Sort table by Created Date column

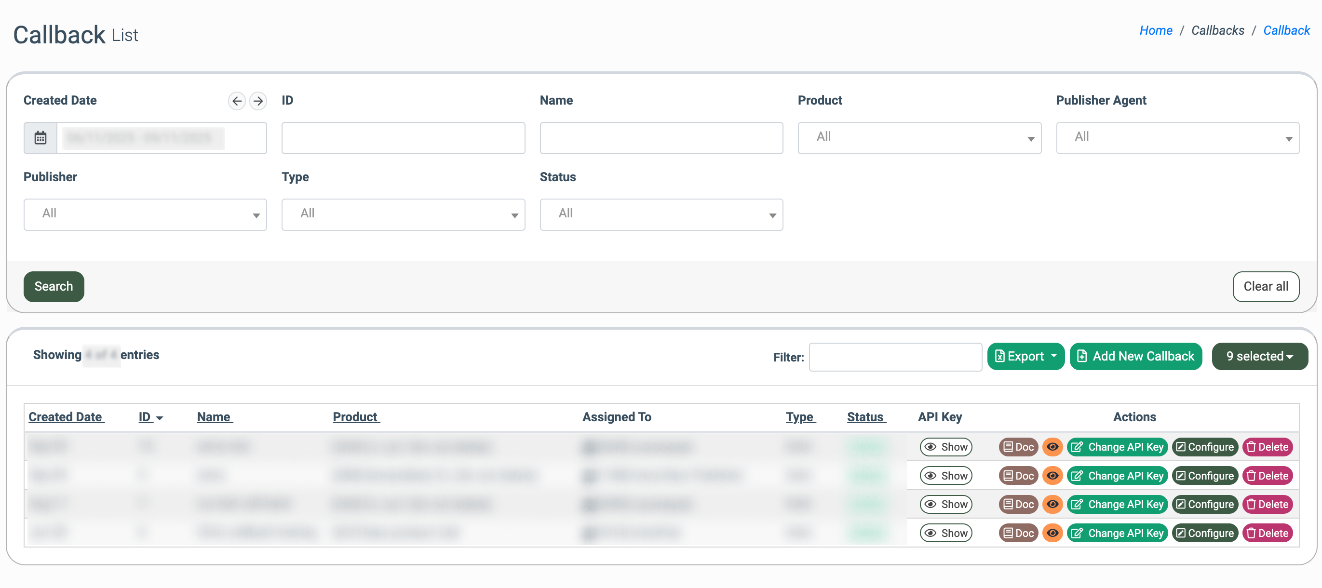[x=66, y=416]
